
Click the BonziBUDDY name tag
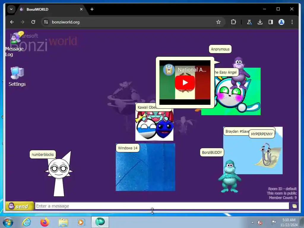[x=212, y=152]
